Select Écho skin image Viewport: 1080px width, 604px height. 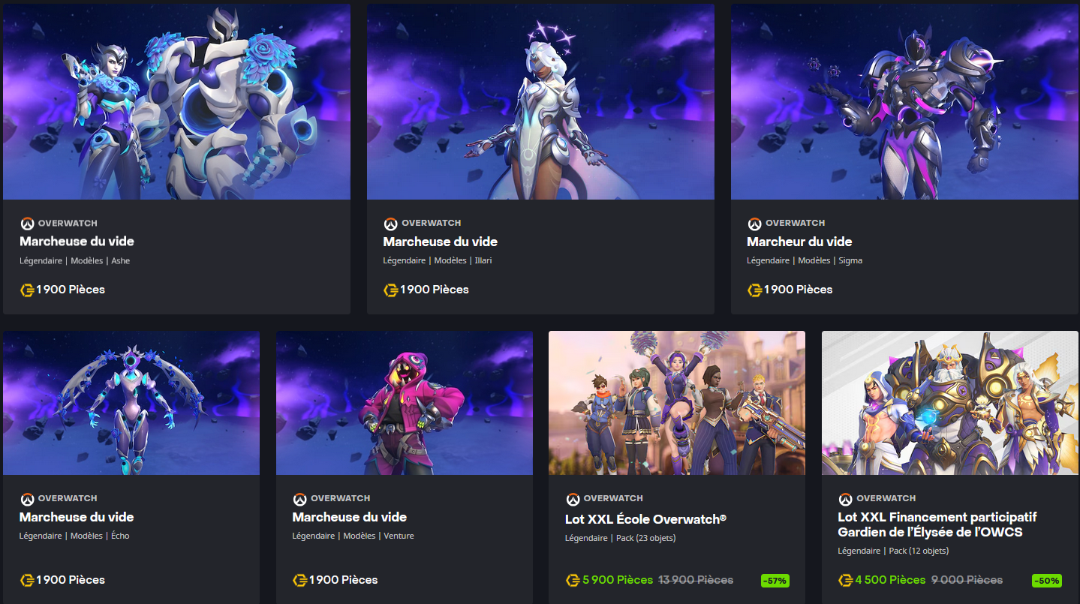131,403
